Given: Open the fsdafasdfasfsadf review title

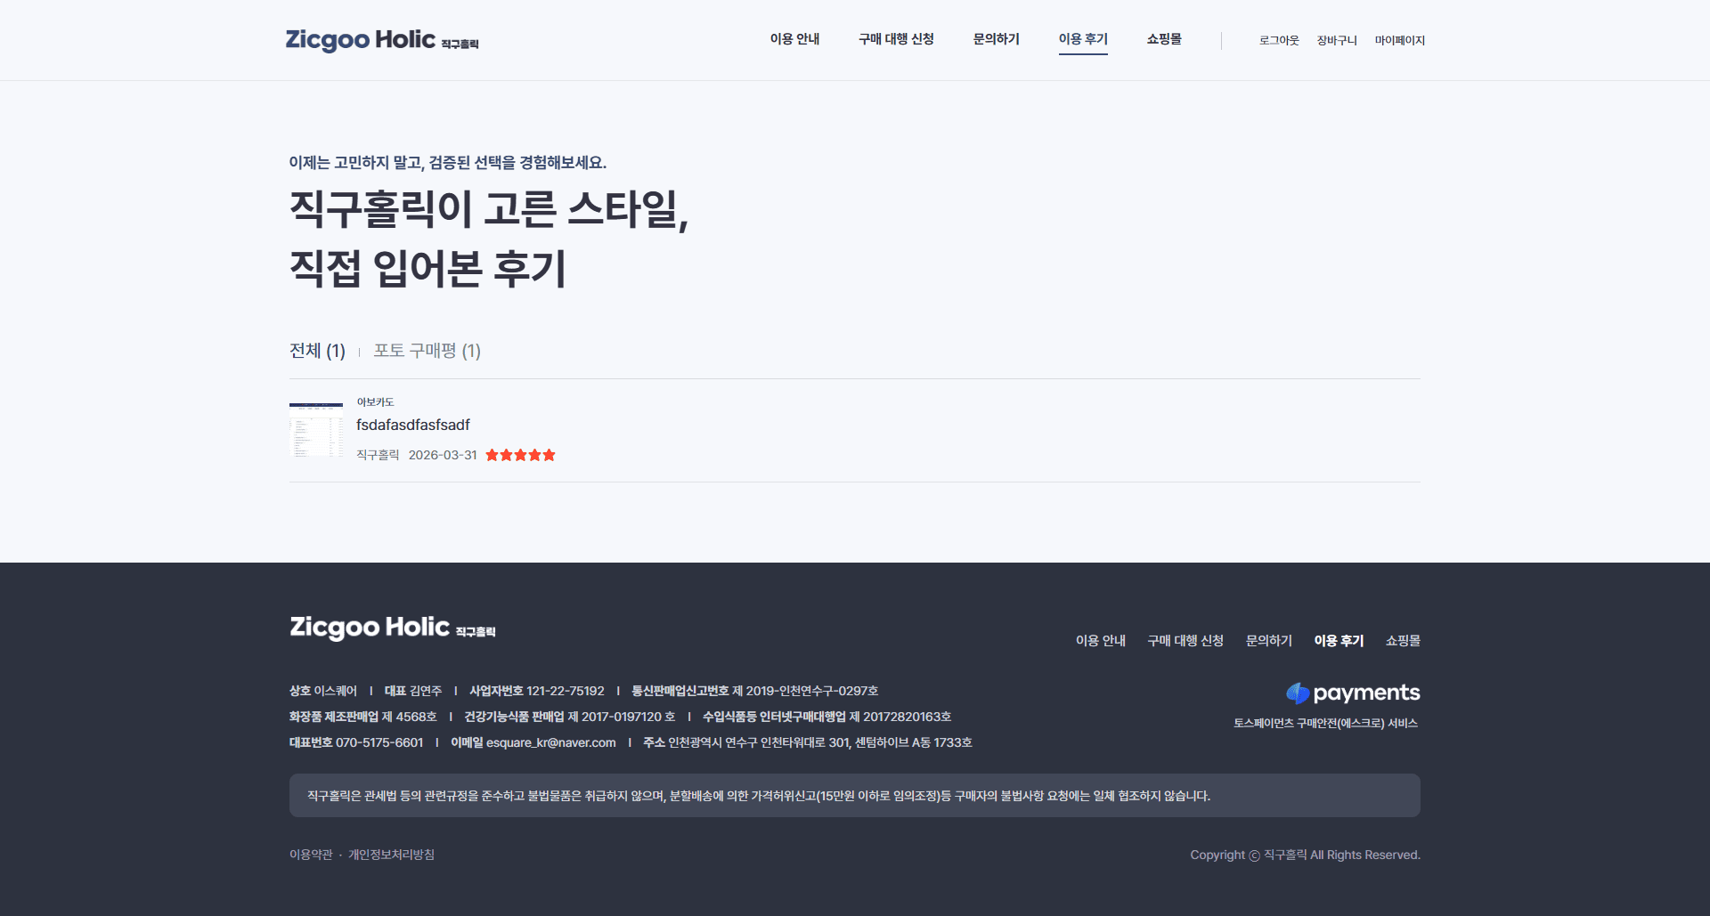Looking at the screenshot, I should coord(413,426).
